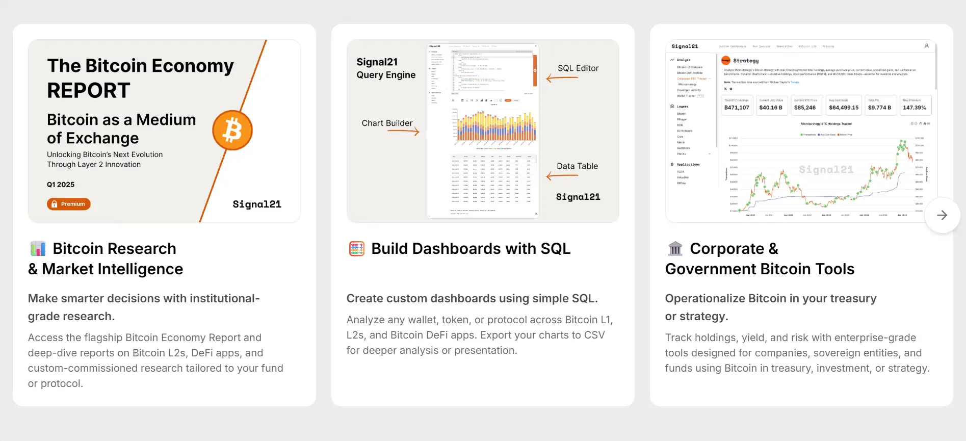966x441 pixels.
Task: Click the Layers stack icon in sidebar
Action: click(x=672, y=107)
